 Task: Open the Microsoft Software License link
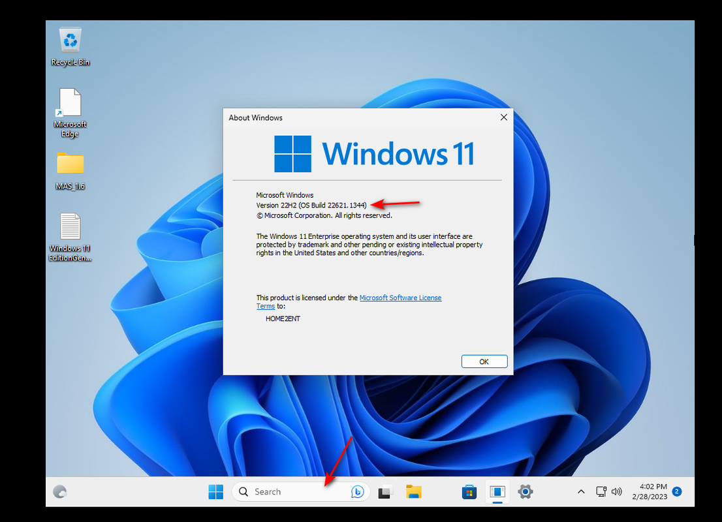pos(400,298)
